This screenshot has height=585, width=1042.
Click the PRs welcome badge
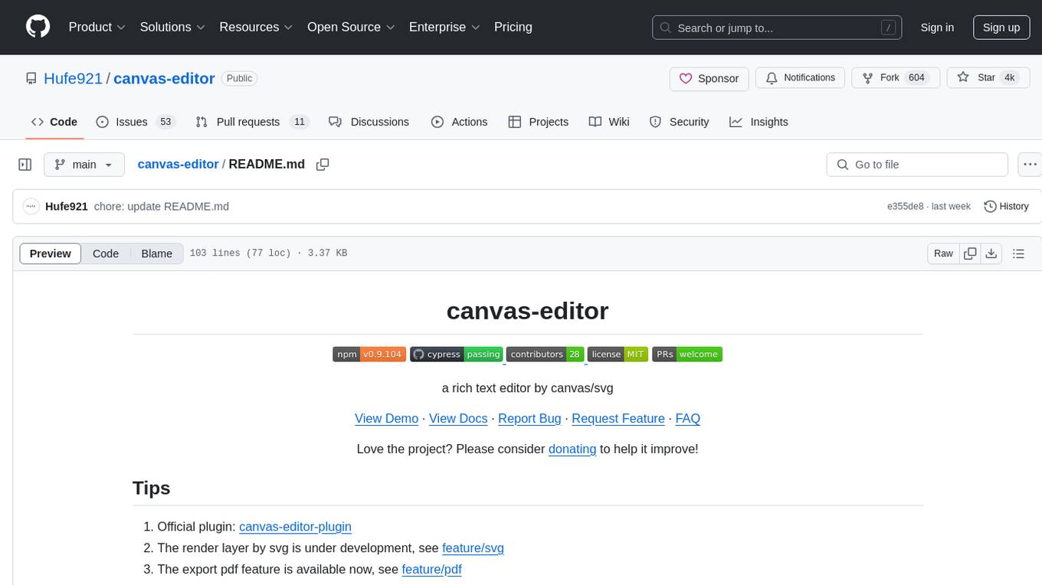(x=687, y=354)
